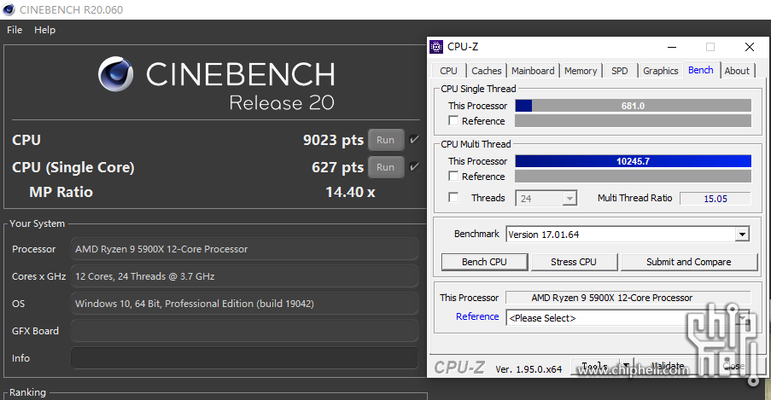Viewport: 771px width, 400px height.
Task: Click the CPU-Z app icon in title bar
Action: point(436,47)
